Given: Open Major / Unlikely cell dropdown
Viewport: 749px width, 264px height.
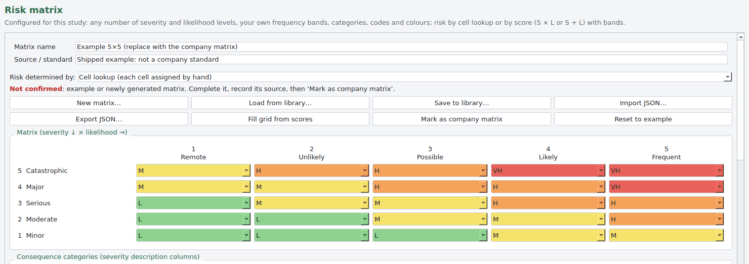Looking at the screenshot, I should click(x=312, y=187).
